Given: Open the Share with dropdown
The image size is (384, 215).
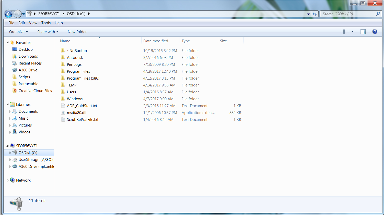Looking at the screenshot, I should click(x=48, y=32).
